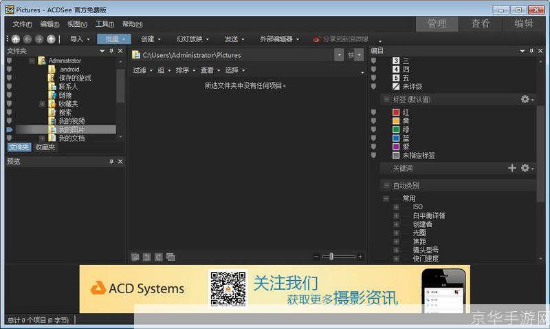Click zoom-out minus beside thumbnail slider
The width and height of the screenshot is (550, 329).
tap(316, 257)
